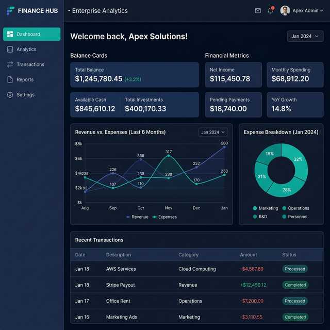Screen dimensions: 330x330
Task: Click the 170 expenses data point for Dec
Action: pyautogui.click(x=196, y=184)
